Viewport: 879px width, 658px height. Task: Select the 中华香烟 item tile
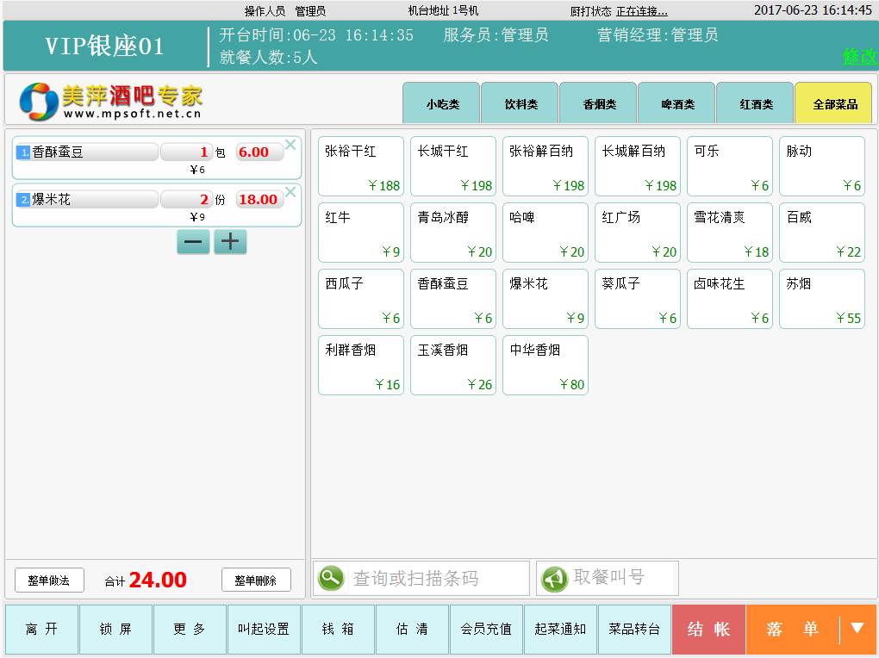click(545, 365)
